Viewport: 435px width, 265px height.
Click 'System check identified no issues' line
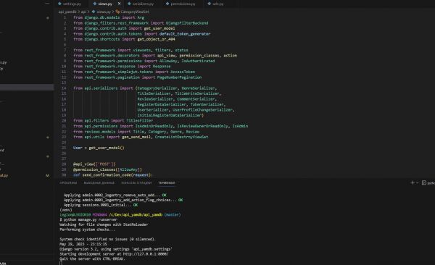pos(107,239)
